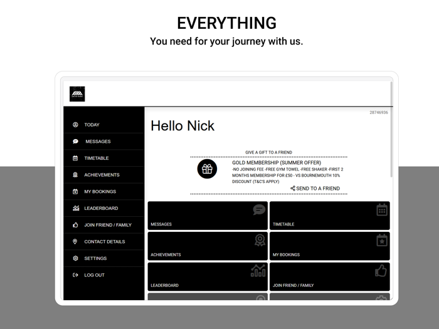Open the Timetable dashboard tile
The image size is (439, 329).
[x=330, y=216]
